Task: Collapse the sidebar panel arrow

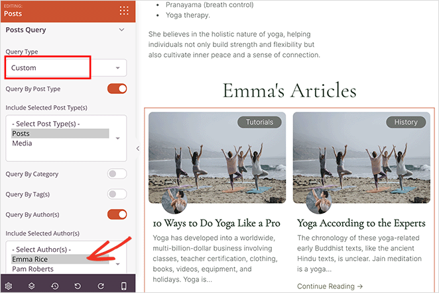Action: [138, 149]
